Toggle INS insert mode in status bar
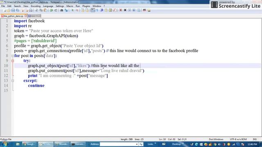Screen dimensions: 262x147 (x=255, y=139)
